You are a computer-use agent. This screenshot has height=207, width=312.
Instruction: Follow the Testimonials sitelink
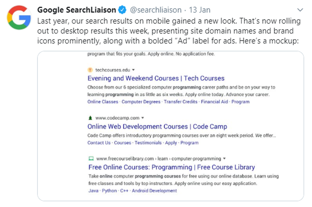148,143
